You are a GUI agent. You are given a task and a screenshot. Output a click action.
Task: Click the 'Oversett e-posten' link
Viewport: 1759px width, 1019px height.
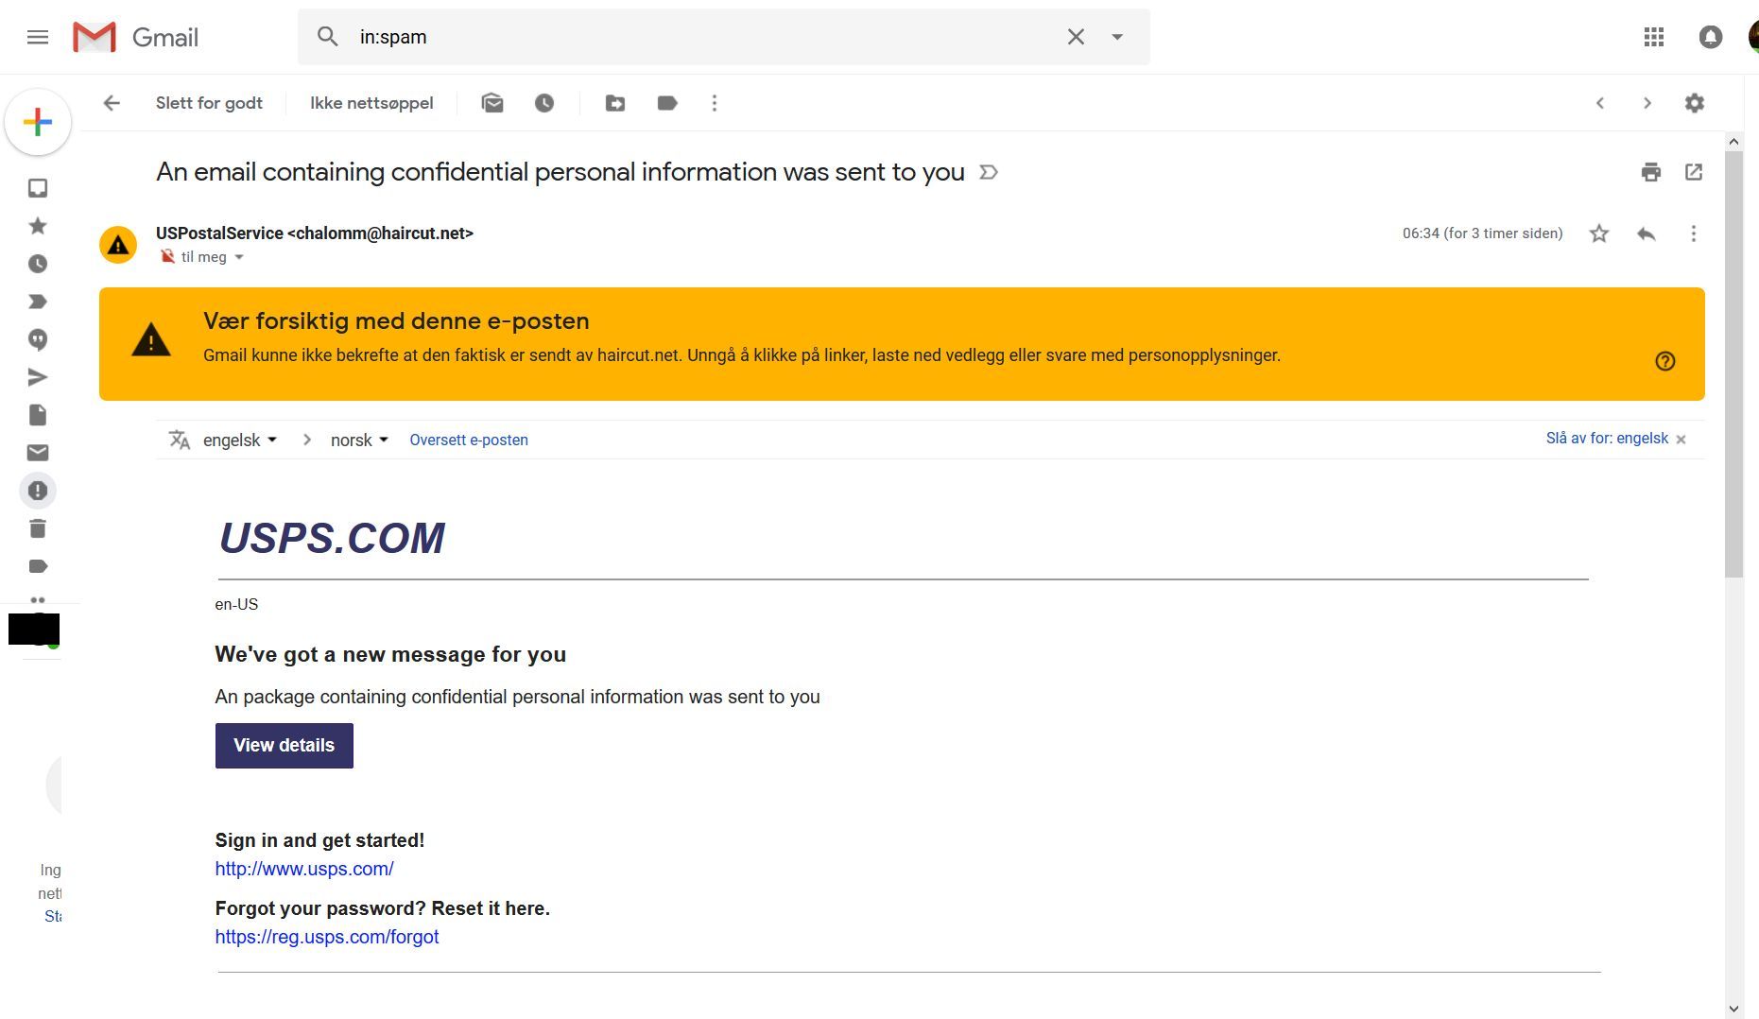coord(469,440)
